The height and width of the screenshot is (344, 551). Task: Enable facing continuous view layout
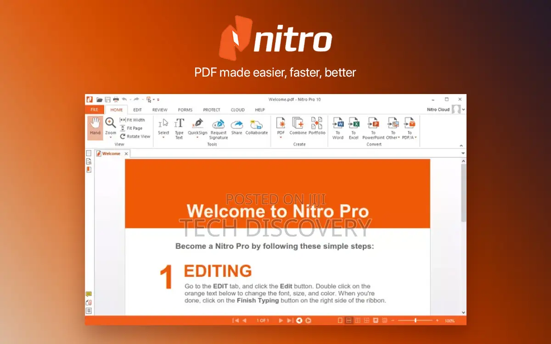point(366,321)
